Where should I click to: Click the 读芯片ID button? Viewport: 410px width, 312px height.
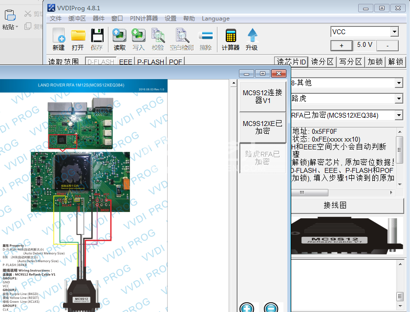pos(291,62)
